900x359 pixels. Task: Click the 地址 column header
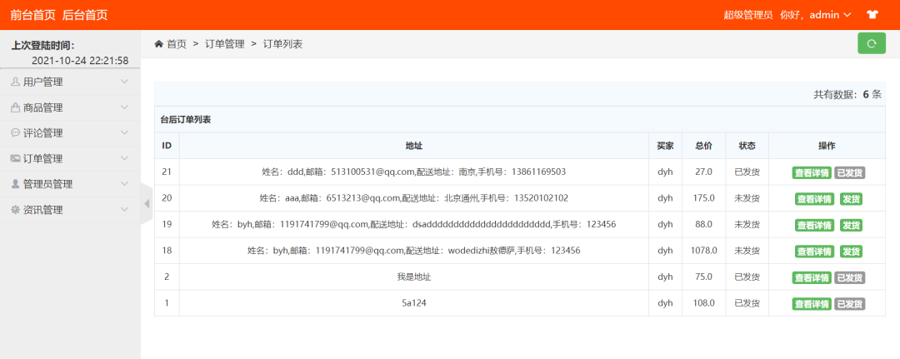(x=414, y=146)
